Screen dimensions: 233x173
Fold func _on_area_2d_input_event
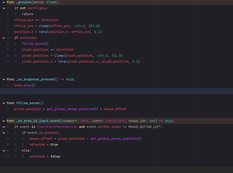coord(4,121)
